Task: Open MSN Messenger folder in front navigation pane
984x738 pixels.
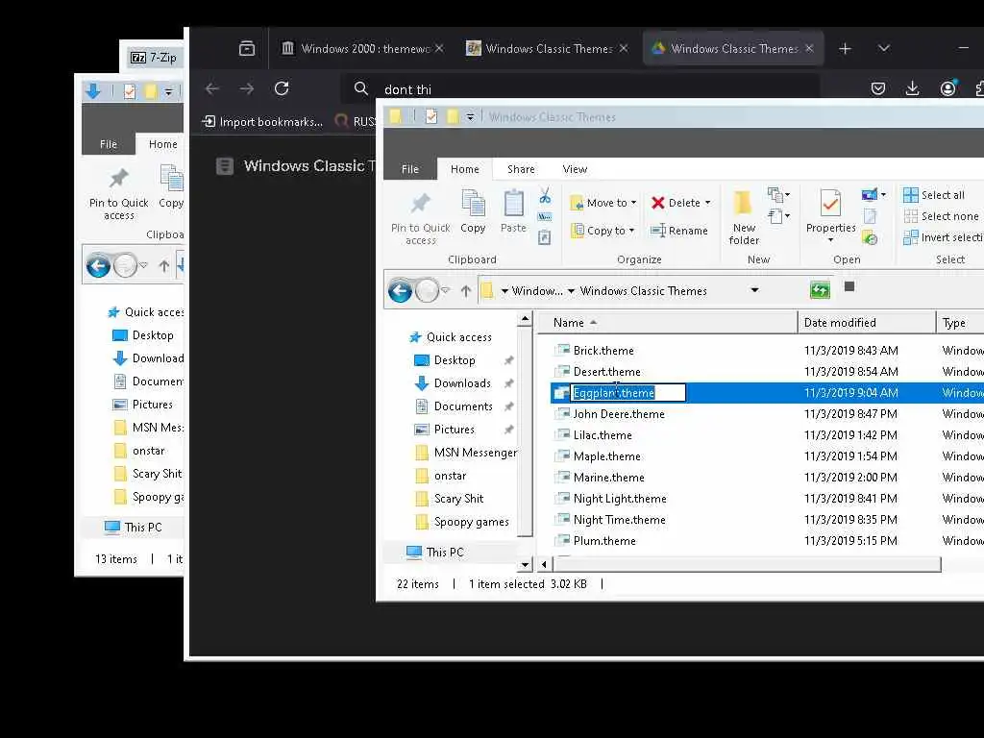Action: pos(475,452)
